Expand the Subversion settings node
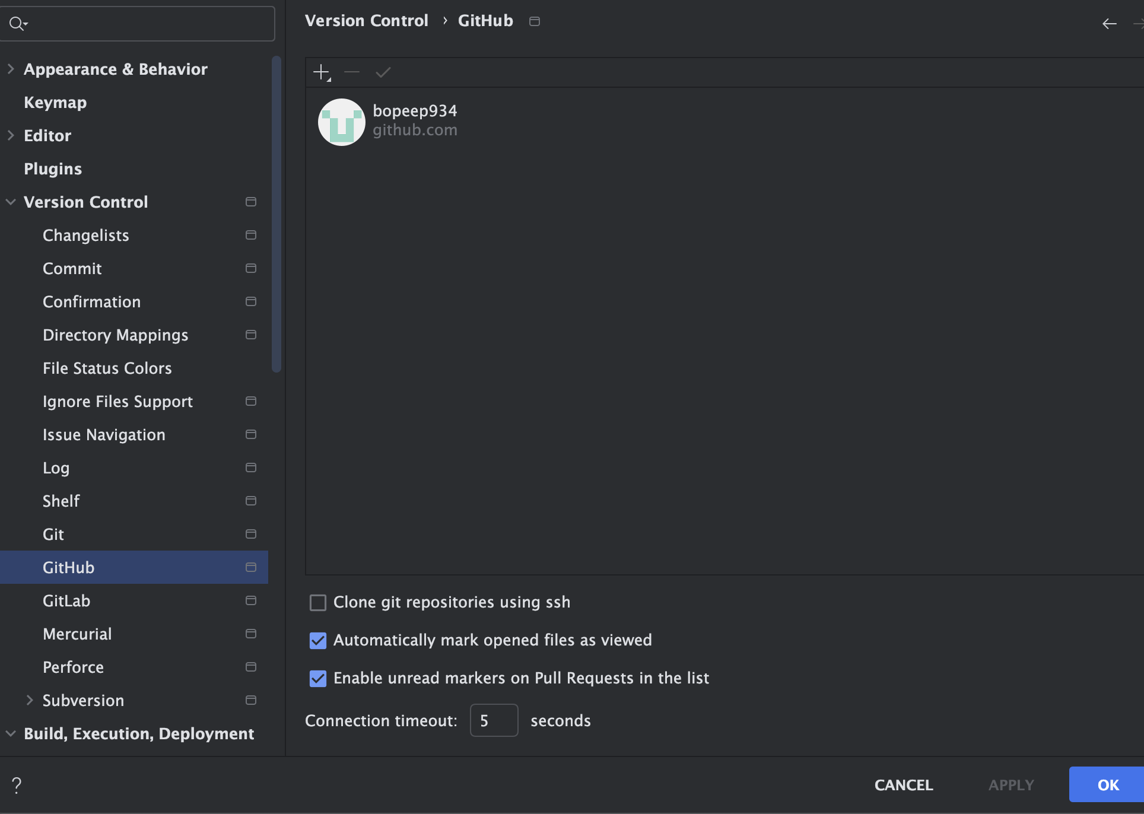The height and width of the screenshot is (814, 1144). (x=30, y=700)
